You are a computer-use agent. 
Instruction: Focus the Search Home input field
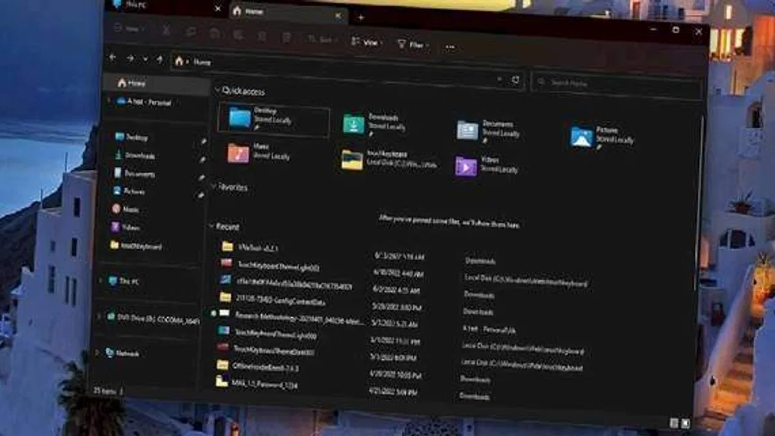(x=616, y=84)
